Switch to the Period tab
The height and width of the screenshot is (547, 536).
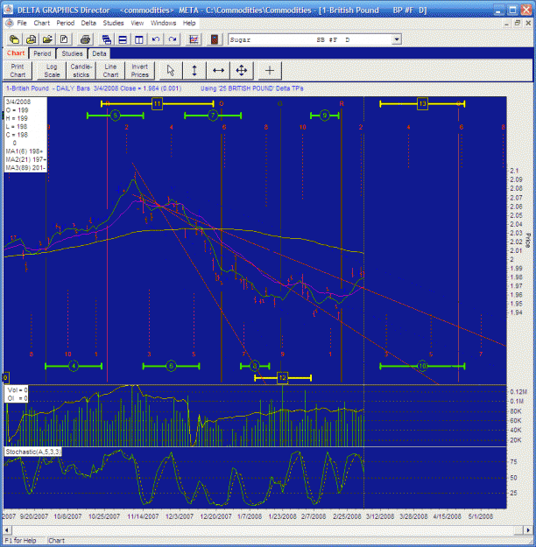[42, 53]
